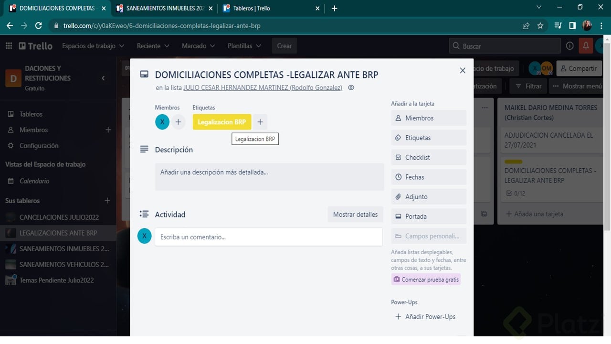Open the yellow Legalizacion BRP label
The height and width of the screenshot is (344, 611).
coord(221,122)
